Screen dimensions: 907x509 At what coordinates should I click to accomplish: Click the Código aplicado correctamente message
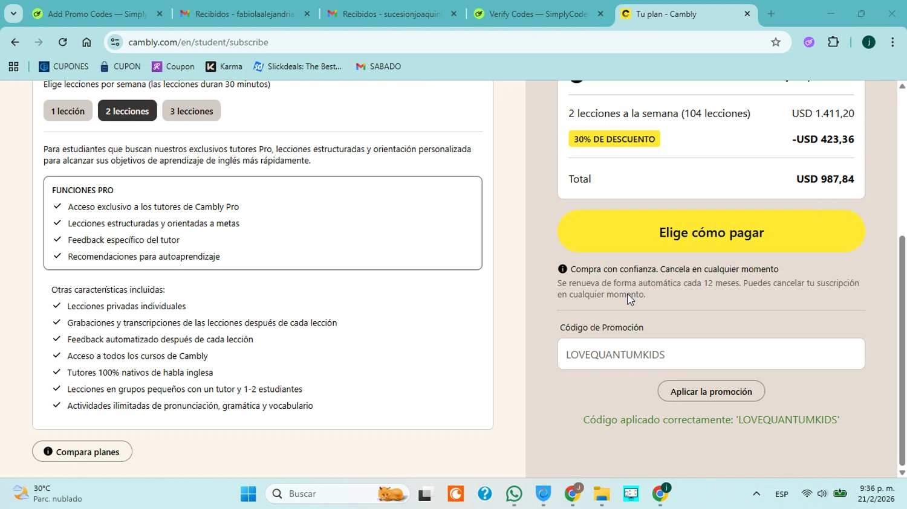click(x=711, y=420)
